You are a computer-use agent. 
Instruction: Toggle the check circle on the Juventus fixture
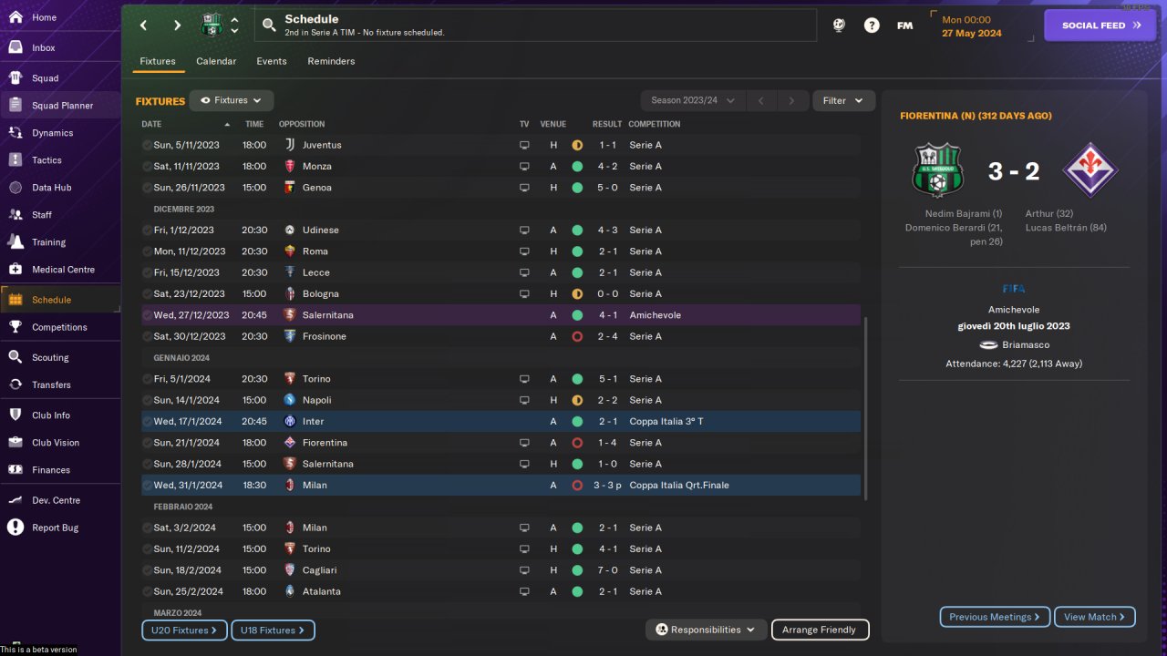pyautogui.click(x=147, y=145)
